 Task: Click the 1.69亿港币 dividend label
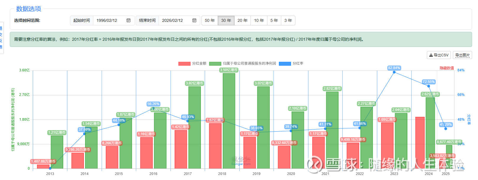tap(387, 120)
